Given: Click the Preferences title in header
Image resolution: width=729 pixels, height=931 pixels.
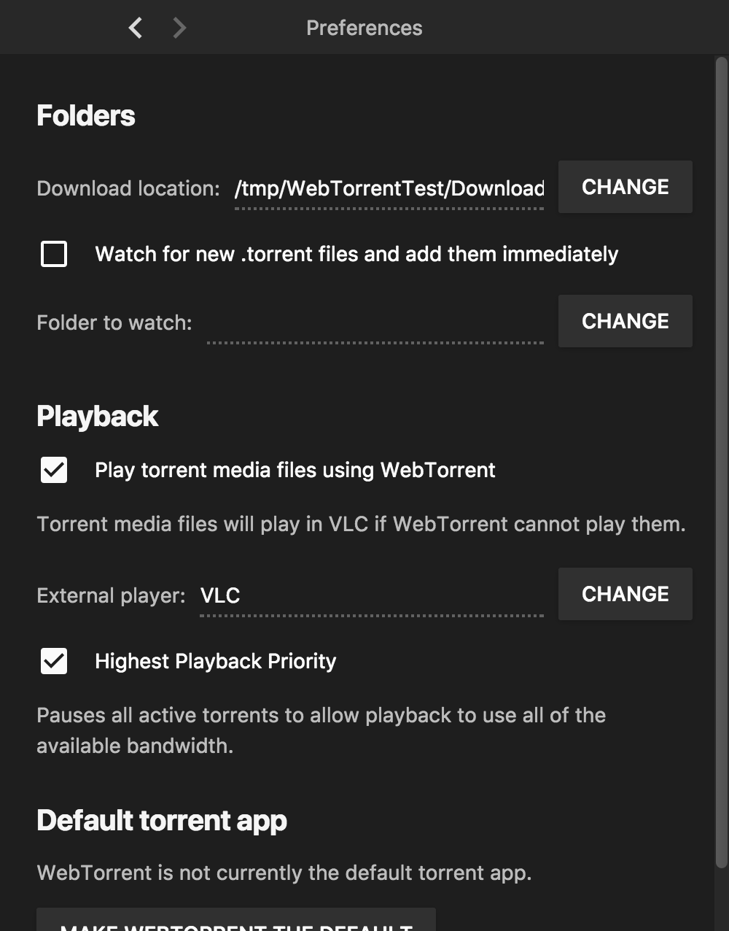Looking at the screenshot, I should pyautogui.click(x=364, y=28).
